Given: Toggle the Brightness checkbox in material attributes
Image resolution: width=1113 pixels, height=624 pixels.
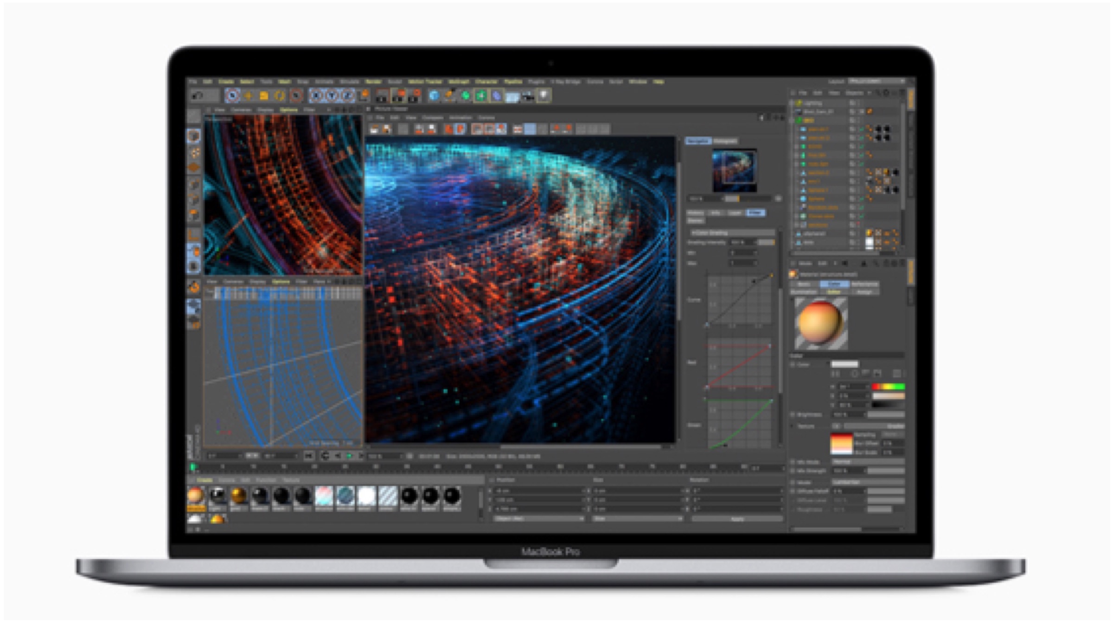Looking at the screenshot, I should (793, 414).
